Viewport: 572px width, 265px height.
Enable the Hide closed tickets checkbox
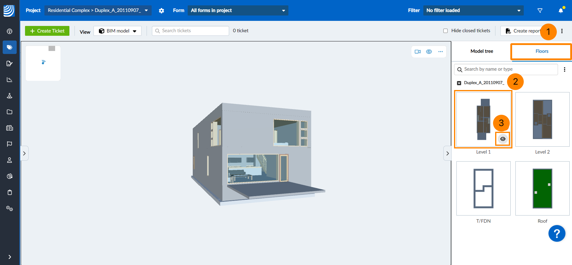coord(445,31)
